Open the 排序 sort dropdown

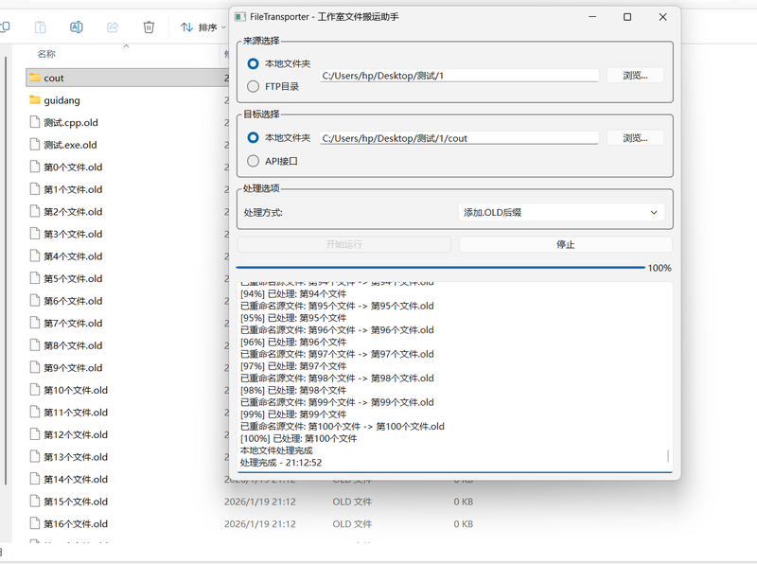[x=202, y=27]
